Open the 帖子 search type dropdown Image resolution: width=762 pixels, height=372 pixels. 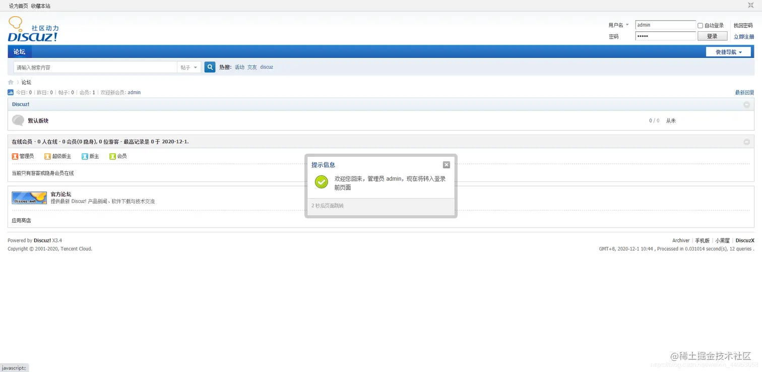pyautogui.click(x=189, y=67)
